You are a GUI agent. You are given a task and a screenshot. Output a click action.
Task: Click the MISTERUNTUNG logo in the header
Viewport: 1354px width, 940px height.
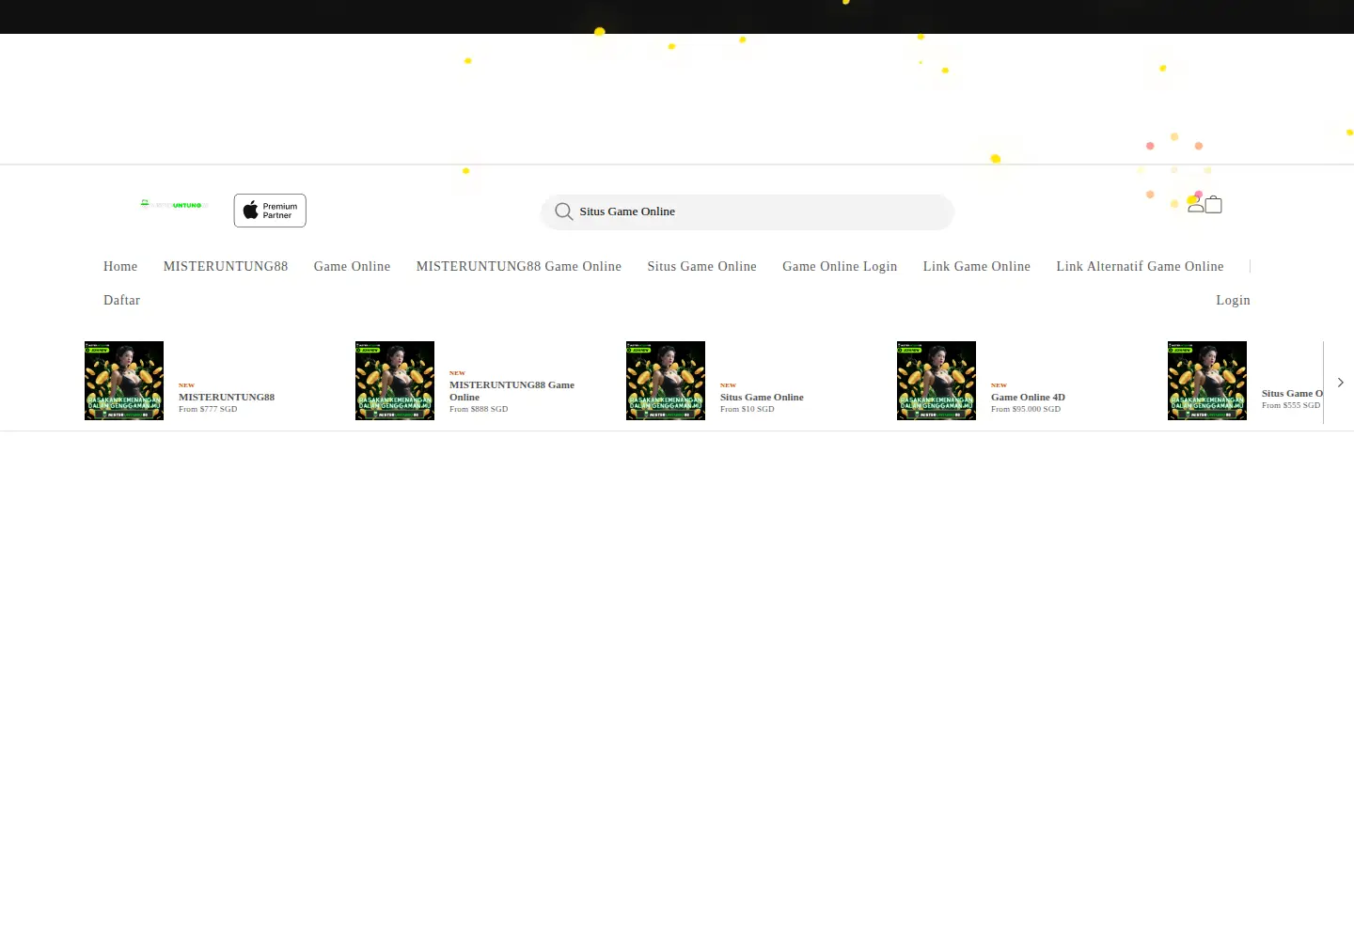point(173,204)
